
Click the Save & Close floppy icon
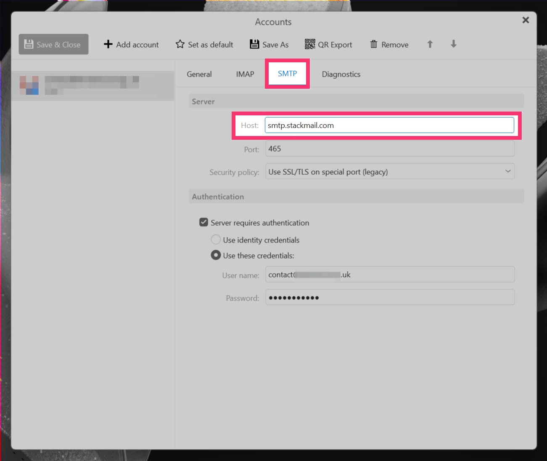[x=29, y=44]
